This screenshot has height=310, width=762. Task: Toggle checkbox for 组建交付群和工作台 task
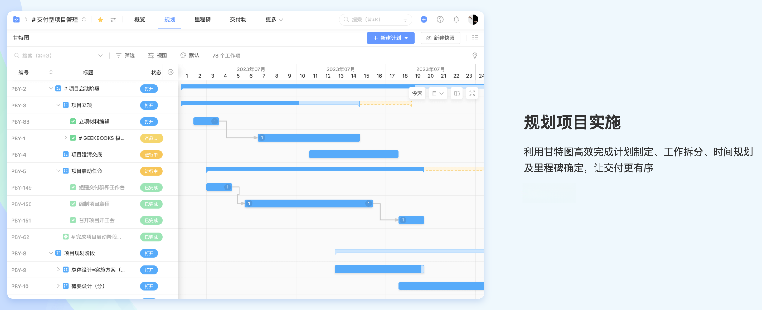click(73, 187)
